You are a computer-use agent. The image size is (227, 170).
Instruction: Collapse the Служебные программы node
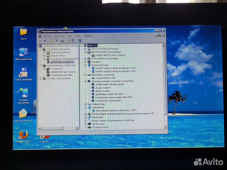(41, 49)
